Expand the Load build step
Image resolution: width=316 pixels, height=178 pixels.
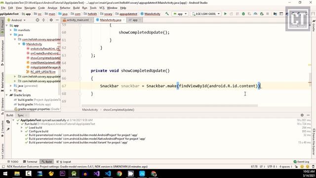tap(22, 128)
